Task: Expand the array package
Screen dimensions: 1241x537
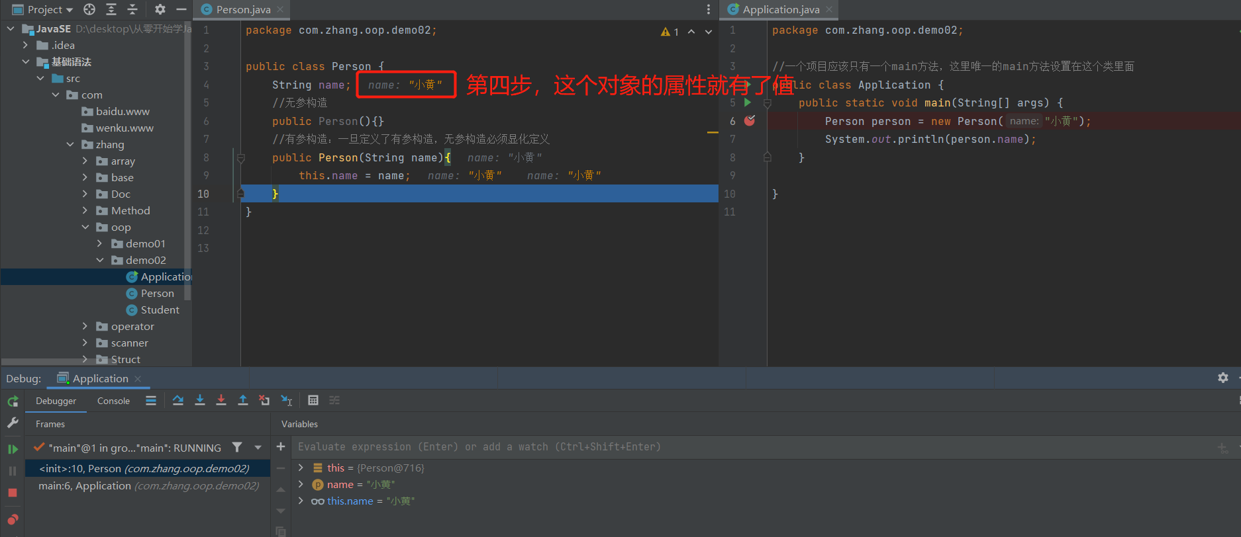Action: pos(85,161)
